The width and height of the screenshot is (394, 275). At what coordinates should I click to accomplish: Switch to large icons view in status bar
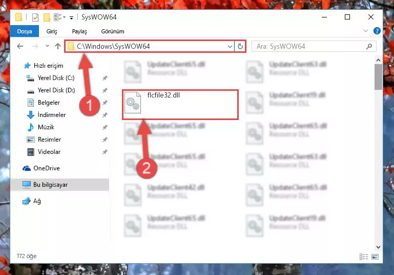click(375, 257)
